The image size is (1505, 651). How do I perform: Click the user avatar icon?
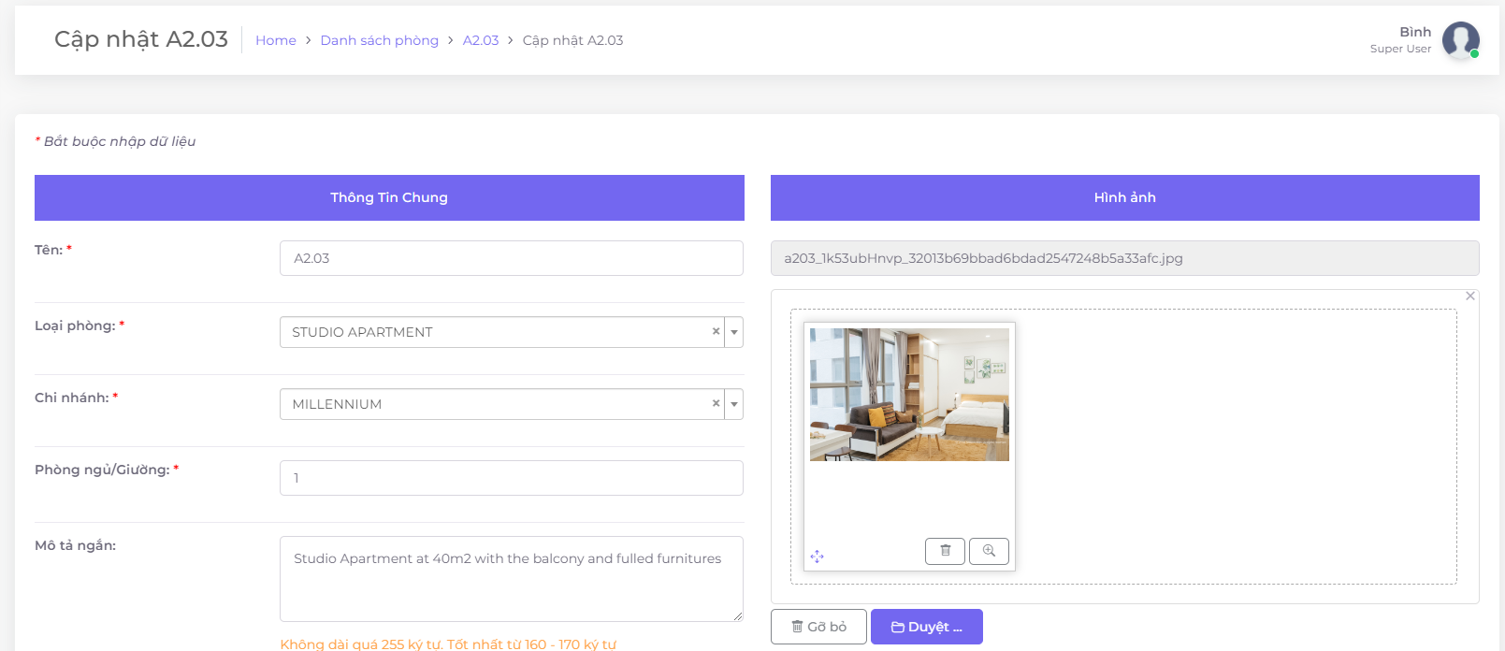point(1460,40)
